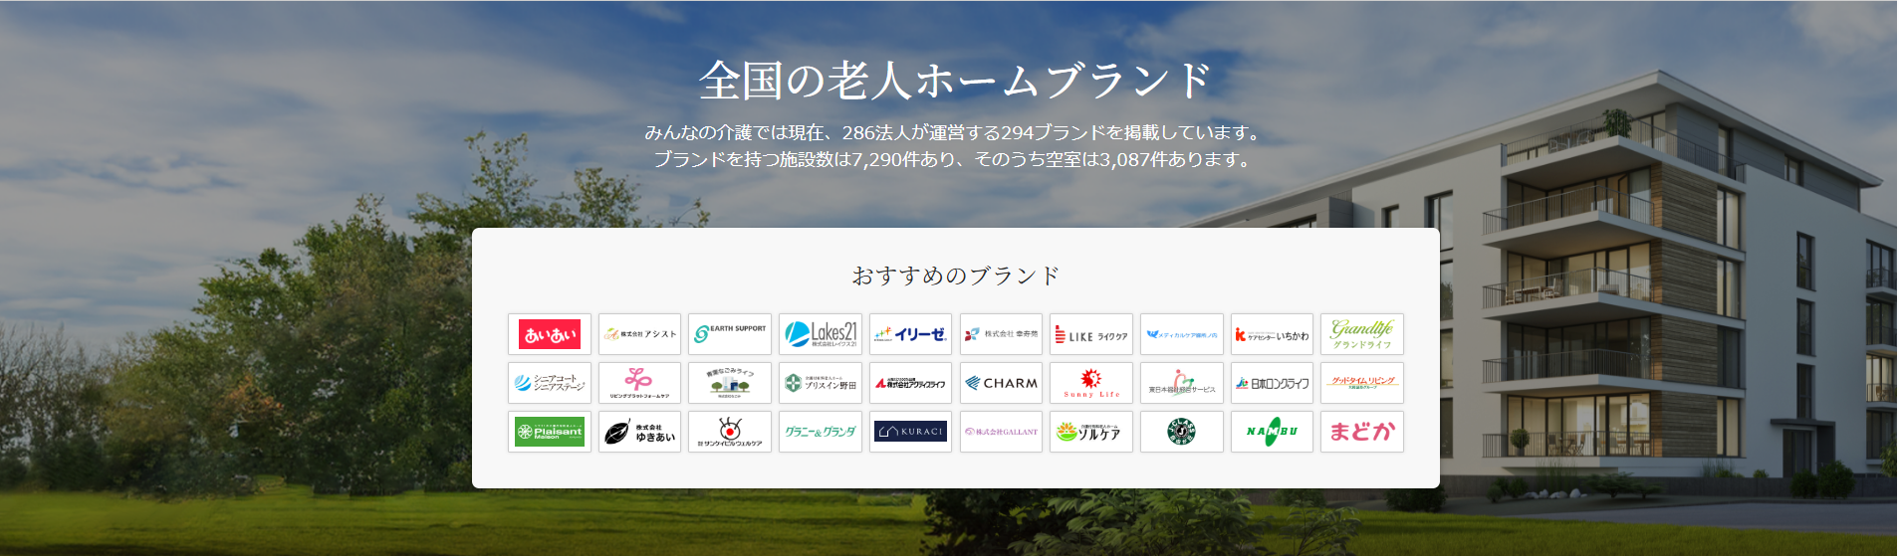Click the CHARM brand logo

[1001, 383]
